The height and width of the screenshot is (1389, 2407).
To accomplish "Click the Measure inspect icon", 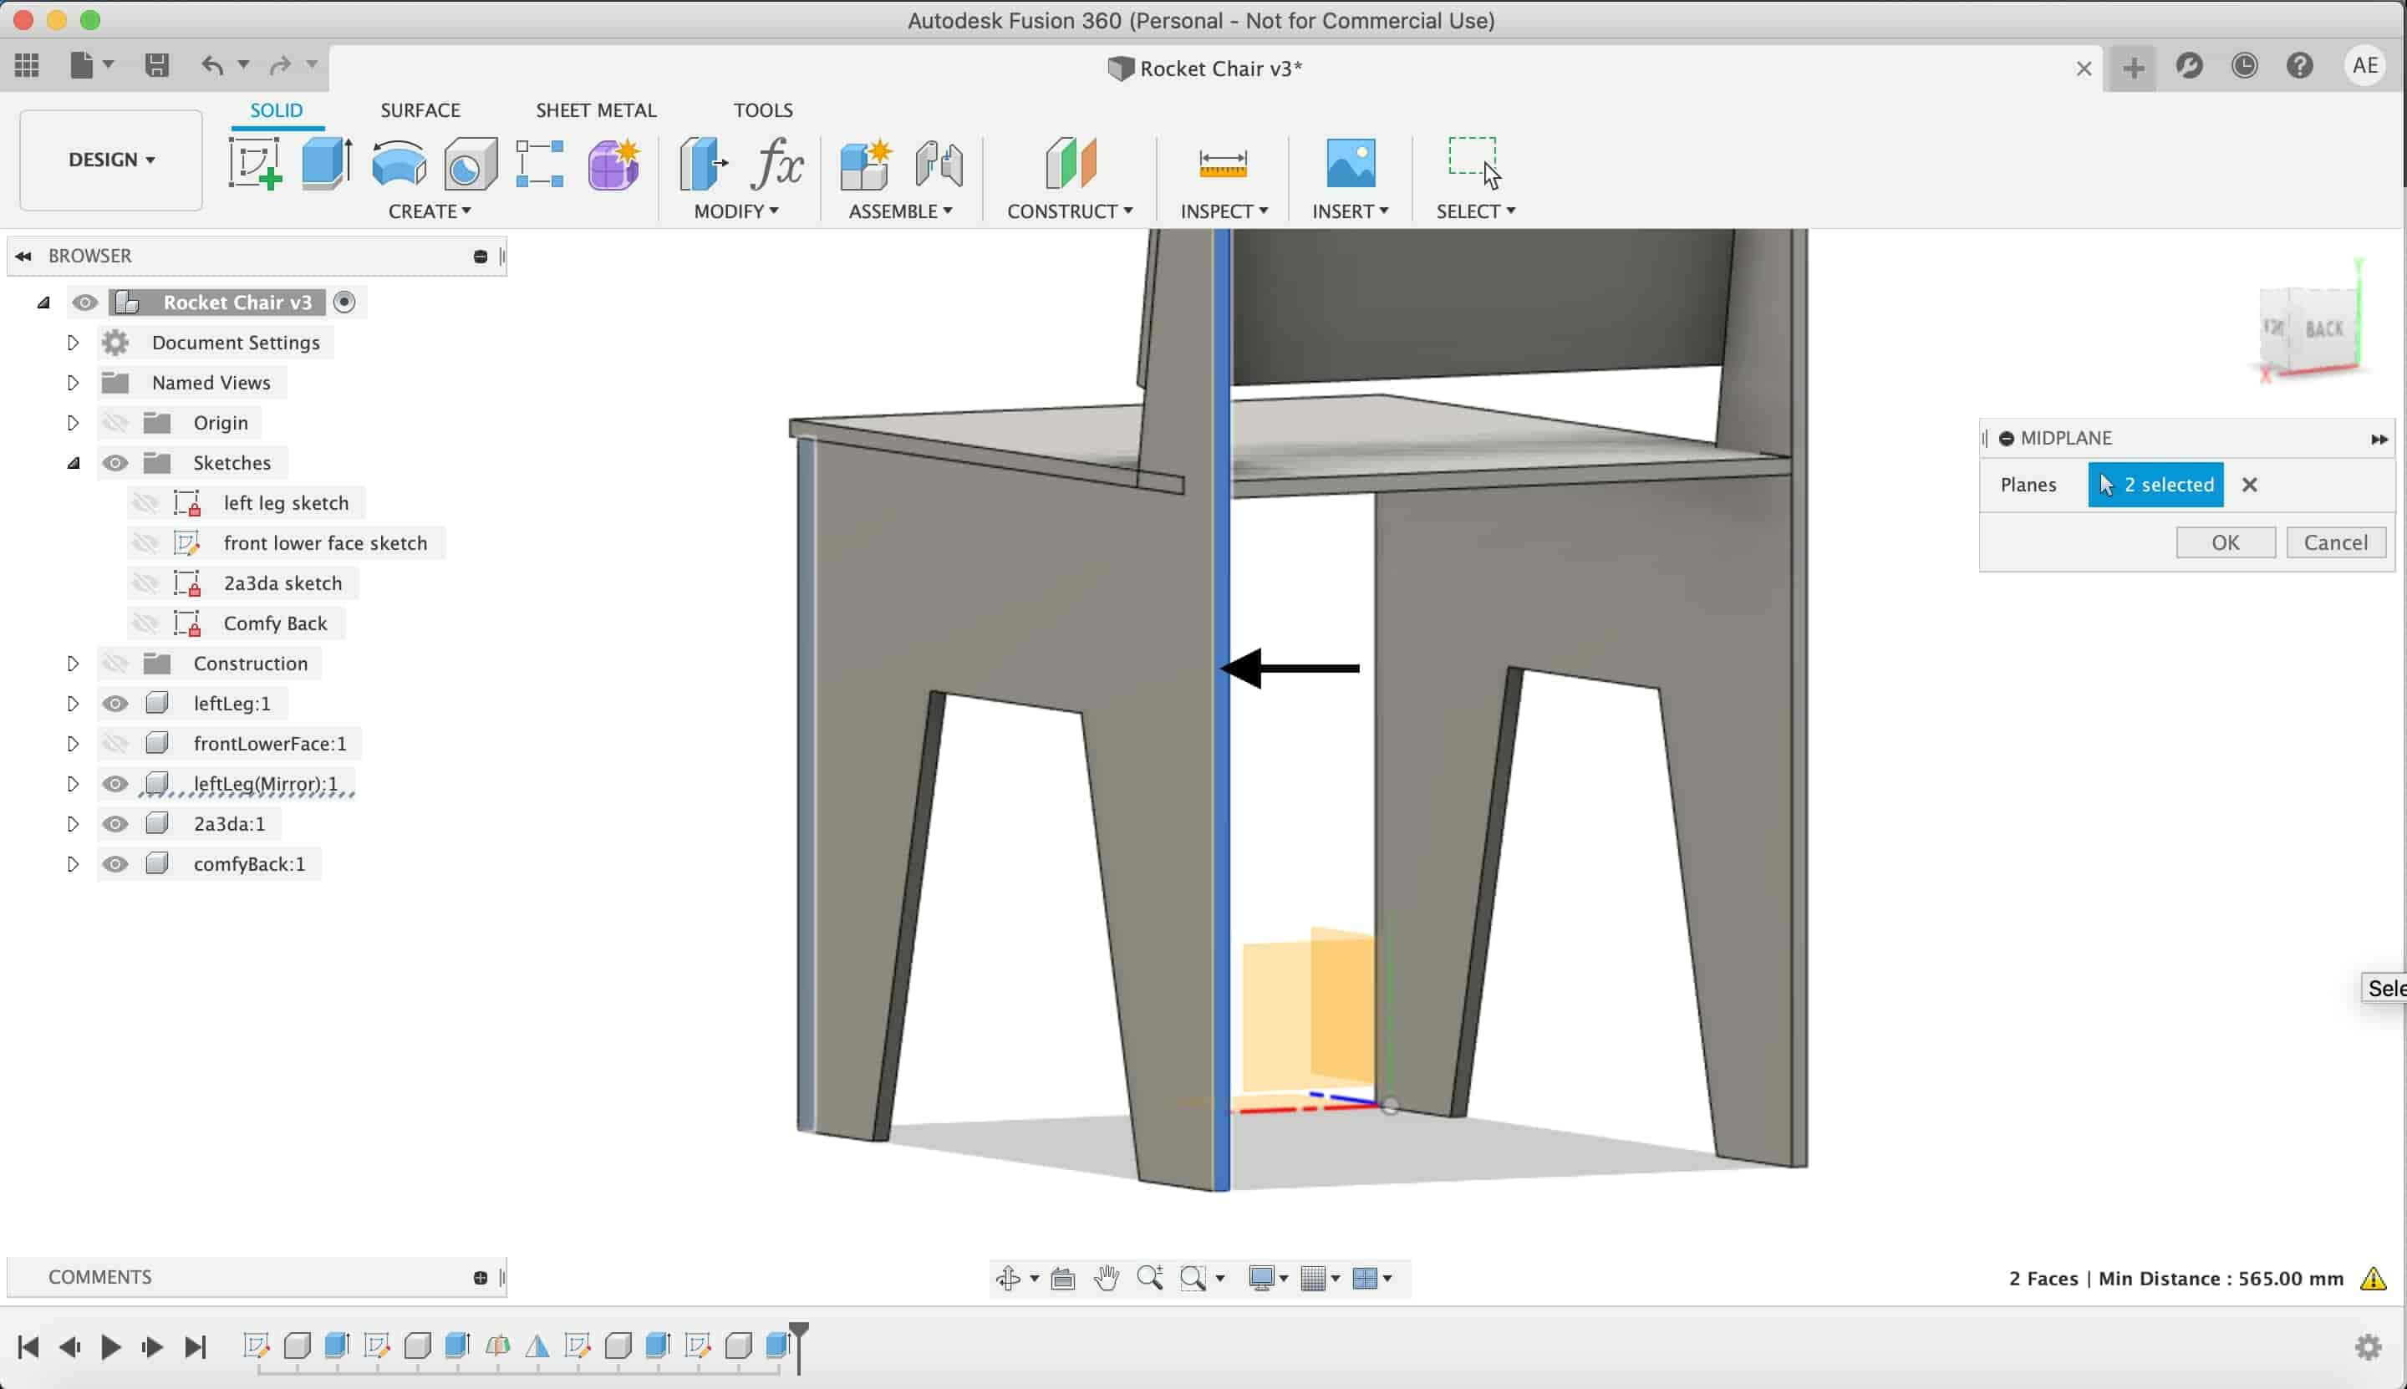I will tap(1223, 164).
